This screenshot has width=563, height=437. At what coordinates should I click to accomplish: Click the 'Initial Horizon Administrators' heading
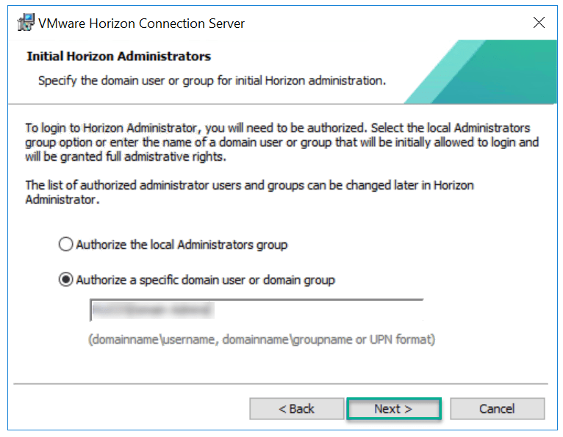point(118,57)
